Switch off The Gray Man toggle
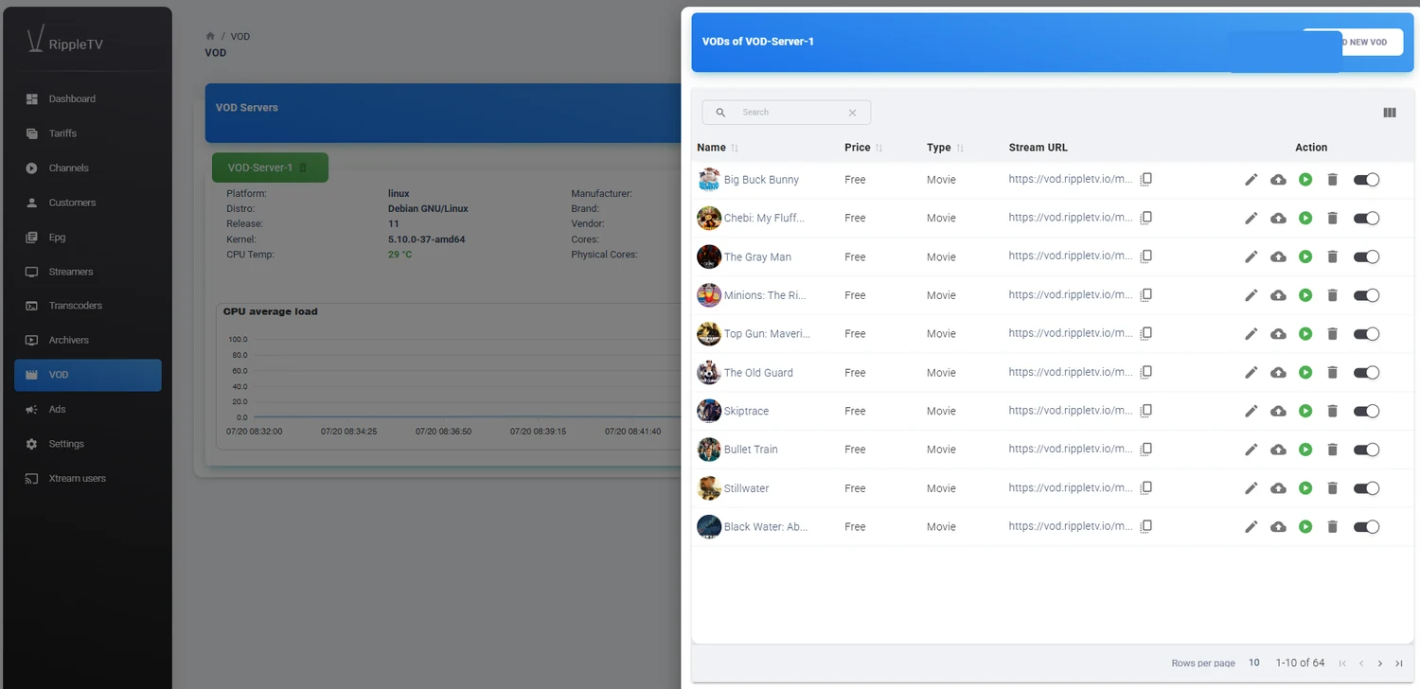The height and width of the screenshot is (689, 1420). click(x=1366, y=256)
